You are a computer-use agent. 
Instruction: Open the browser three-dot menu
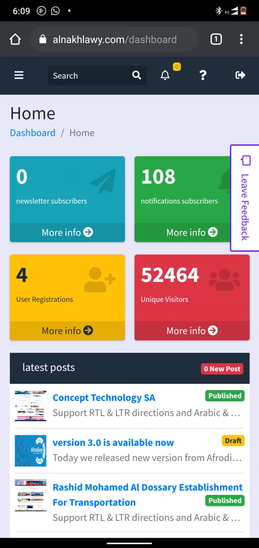pos(241,40)
